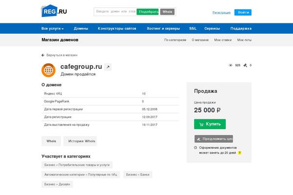The image size is (293, 195).
Task: Click the История Whois button
Action: (x=80, y=141)
